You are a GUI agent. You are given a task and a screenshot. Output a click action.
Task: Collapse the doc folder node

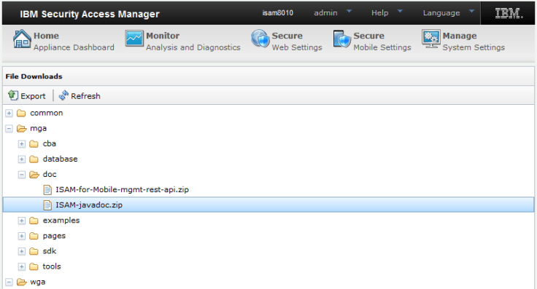tap(22, 175)
